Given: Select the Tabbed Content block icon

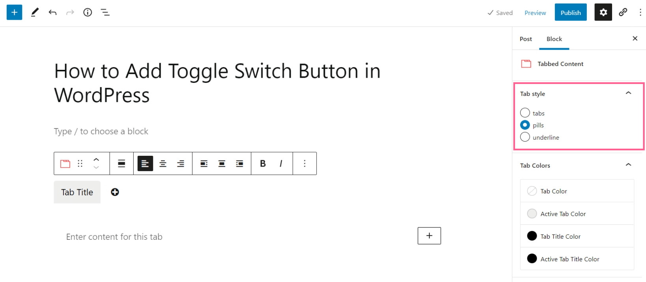Looking at the screenshot, I should (65, 163).
